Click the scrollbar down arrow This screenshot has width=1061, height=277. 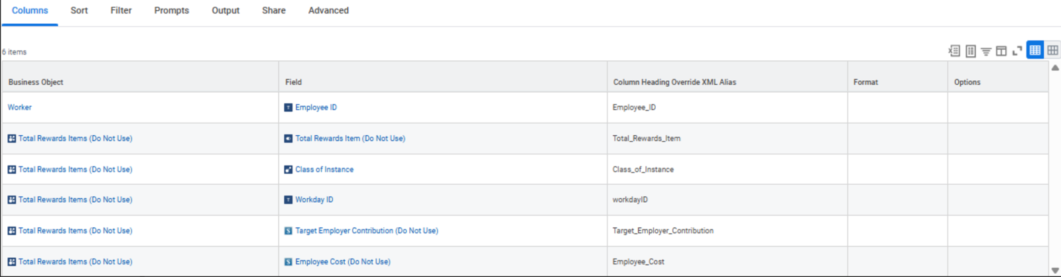1055,270
